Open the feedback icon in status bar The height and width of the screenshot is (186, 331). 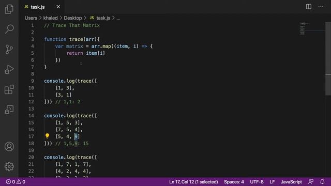point(311,181)
